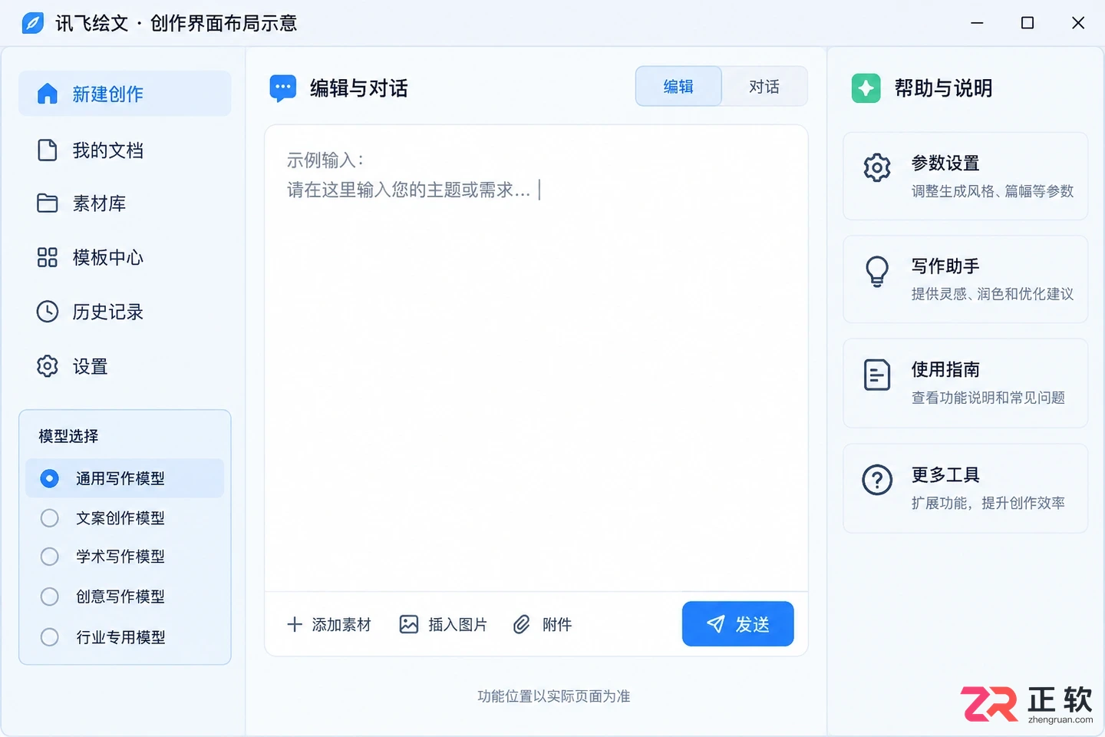This screenshot has height=737, width=1105.
Task: Click the gear icon beside 设置 in sidebar
Action: click(x=48, y=366)
